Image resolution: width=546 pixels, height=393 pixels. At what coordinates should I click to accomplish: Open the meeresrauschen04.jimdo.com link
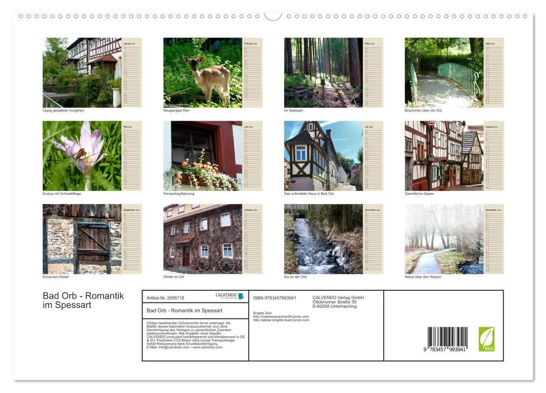281,316
